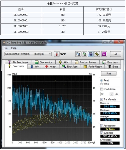126x150 pixels.
Task: Click the purple down-arrow minimize-to-tray icon
Action: pos(104,54)
